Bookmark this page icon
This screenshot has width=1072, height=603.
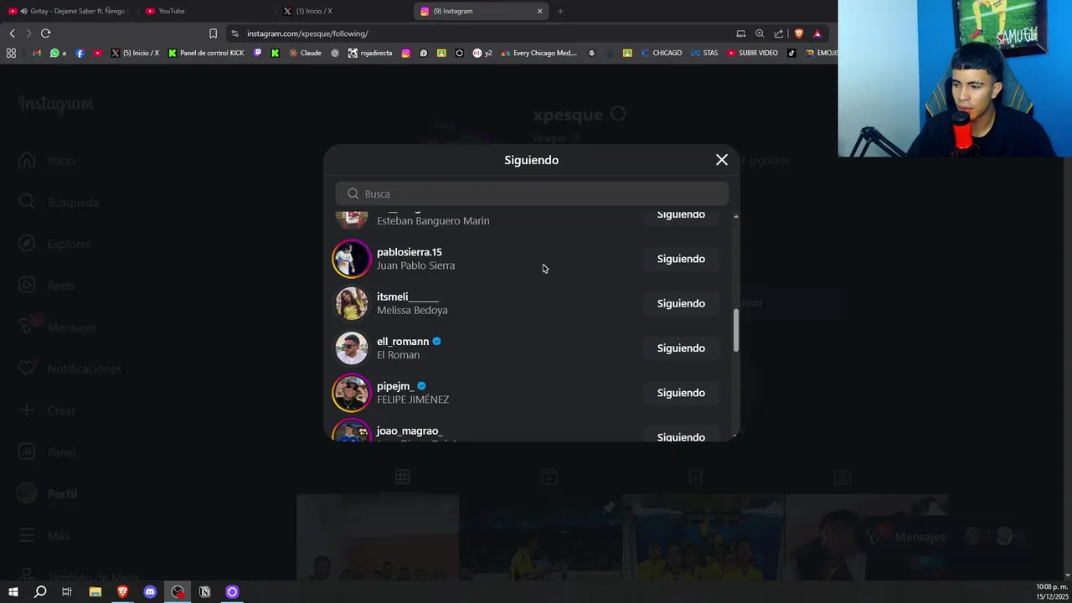click(213, 33)
